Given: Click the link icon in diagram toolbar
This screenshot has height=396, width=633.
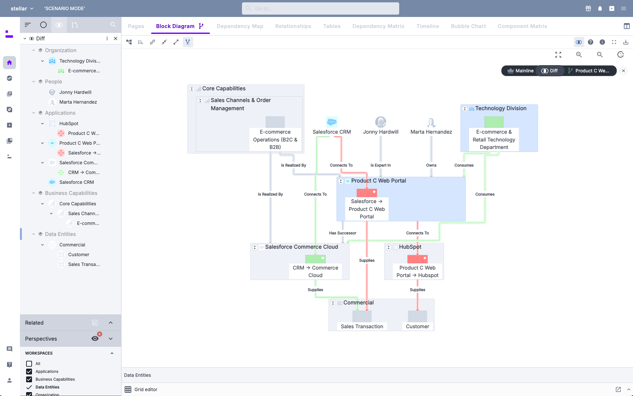Looking at the screenshot, I should 152,42.
